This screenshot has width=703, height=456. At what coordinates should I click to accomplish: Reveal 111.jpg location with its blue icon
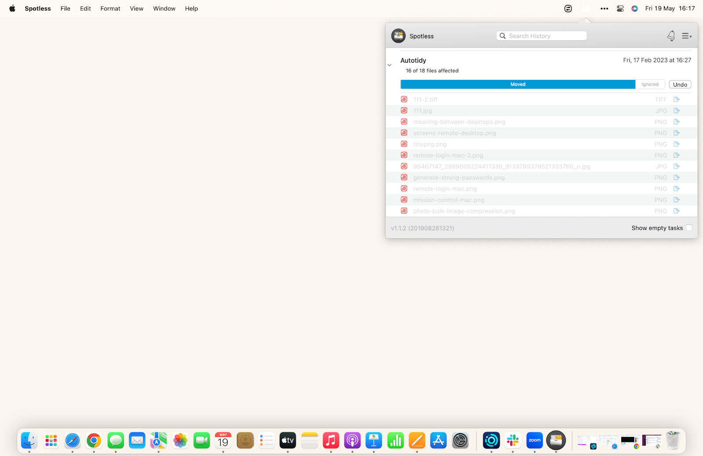coord(676,111)
